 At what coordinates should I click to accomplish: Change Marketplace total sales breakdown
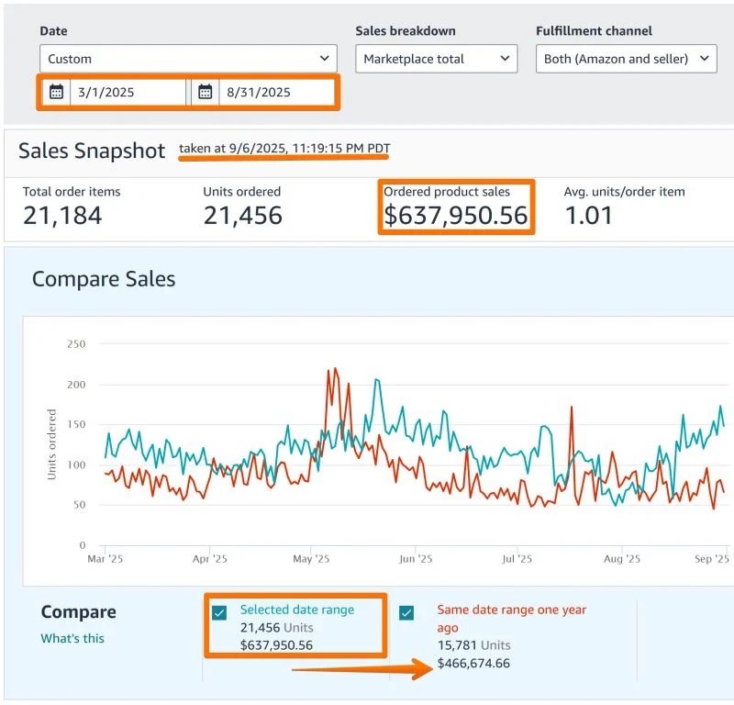pos(436,59)
